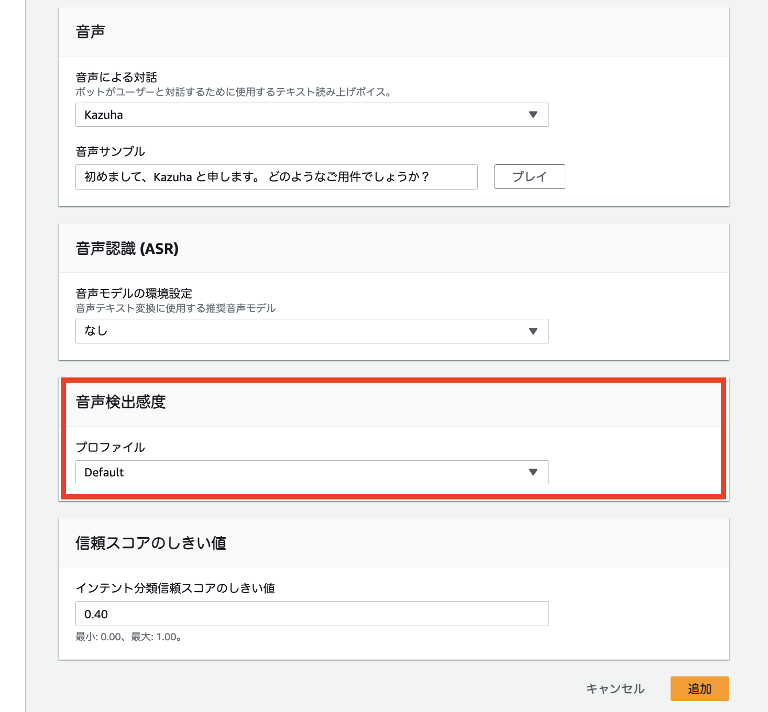Click the confidence threshold field showing 0.40
Screen dimensions: 768x712
[x=312, y=614]
